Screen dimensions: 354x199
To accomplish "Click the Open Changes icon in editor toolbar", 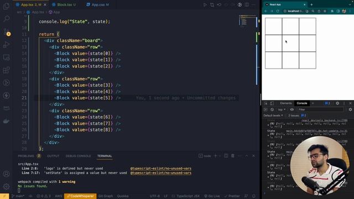I will coord(212,5).
